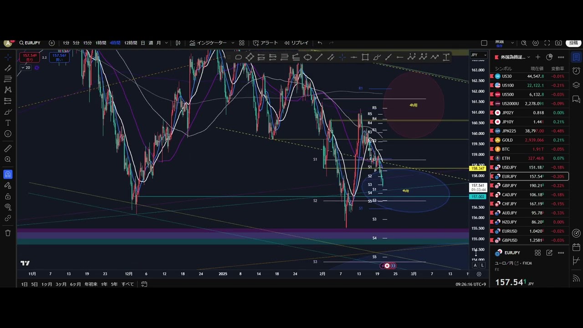The width and height of the screenshot is (583, 328).
Task: Select the 6ヶ月 date range
Action: 75,284
